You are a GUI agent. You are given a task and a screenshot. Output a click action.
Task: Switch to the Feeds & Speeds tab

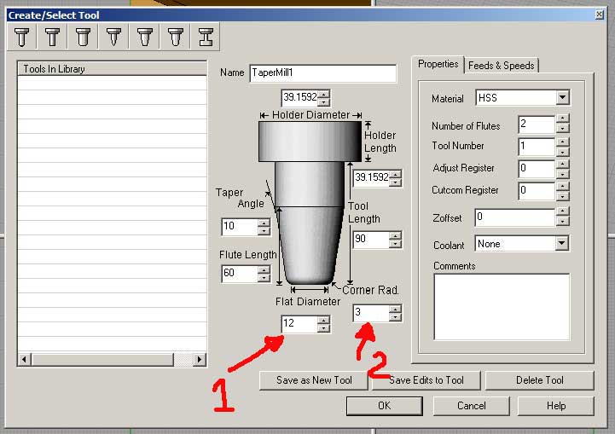point(502,66)
